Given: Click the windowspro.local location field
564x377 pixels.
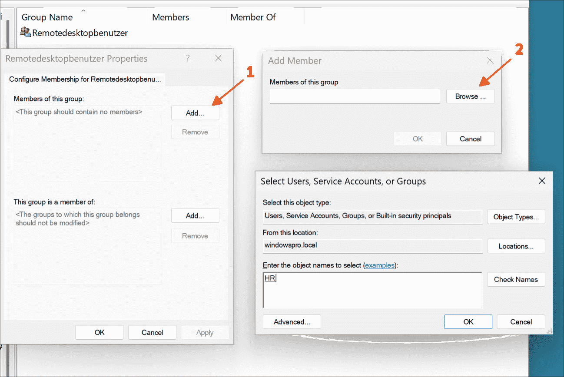Looking at the screenshot, I should pyautogui.click(x=372, y=246).
